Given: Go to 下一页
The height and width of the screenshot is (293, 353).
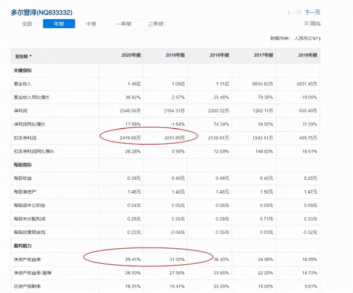Looking at the screenshot, I should (x=313, y=12).
